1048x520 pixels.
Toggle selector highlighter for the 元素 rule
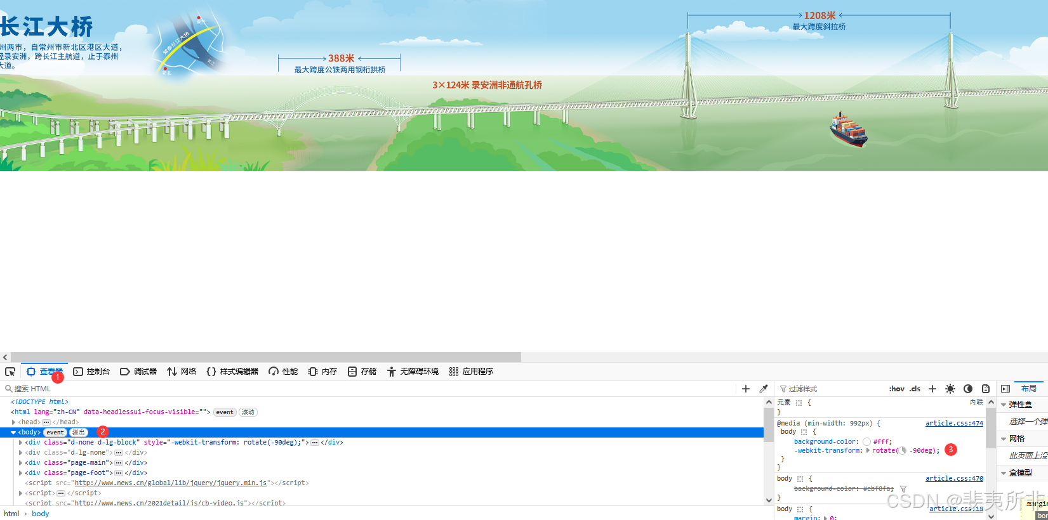(x=799, y=403)
